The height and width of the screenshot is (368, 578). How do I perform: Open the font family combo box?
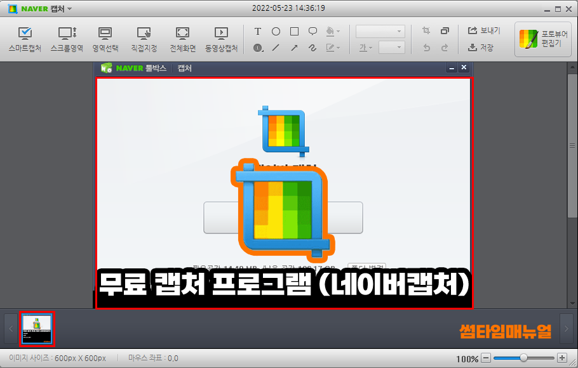pos(380,31)
